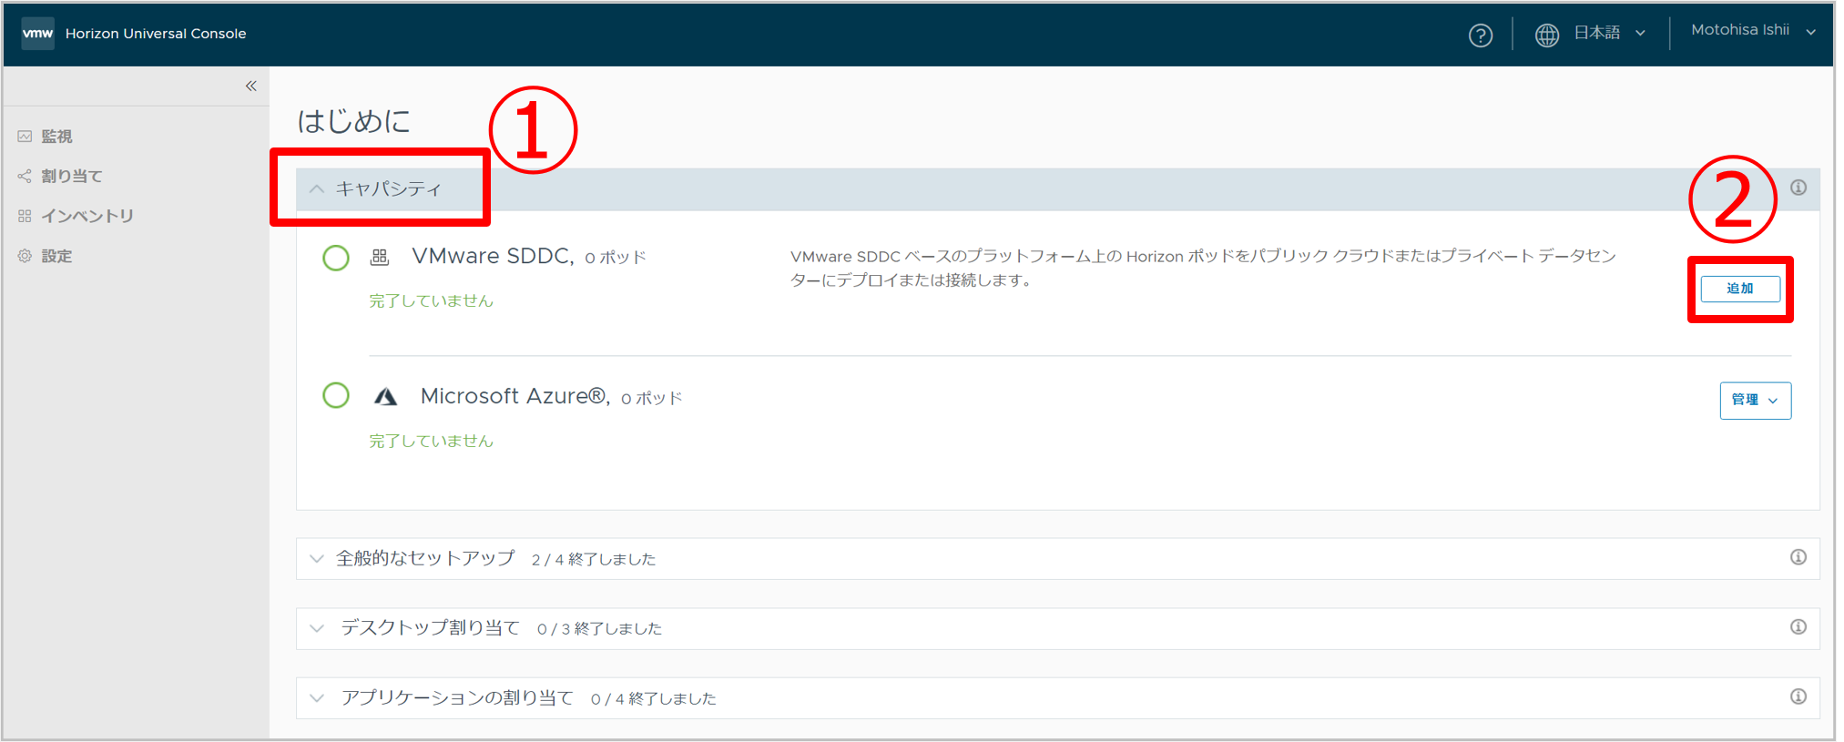Screen dimensions: 1844x742
Task: Click 完了していません under Microsoft Azure
Action: (x=431, y=441)
